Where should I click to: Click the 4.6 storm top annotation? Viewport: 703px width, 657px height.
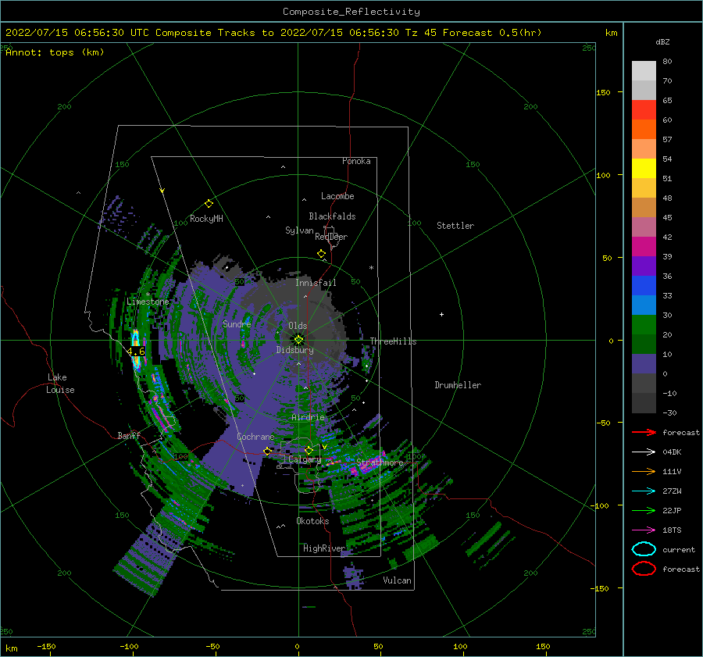pos(136,351)
